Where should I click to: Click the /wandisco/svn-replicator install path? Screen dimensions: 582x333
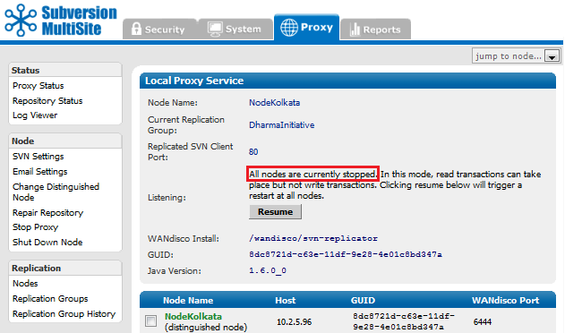tap(313, 238)
